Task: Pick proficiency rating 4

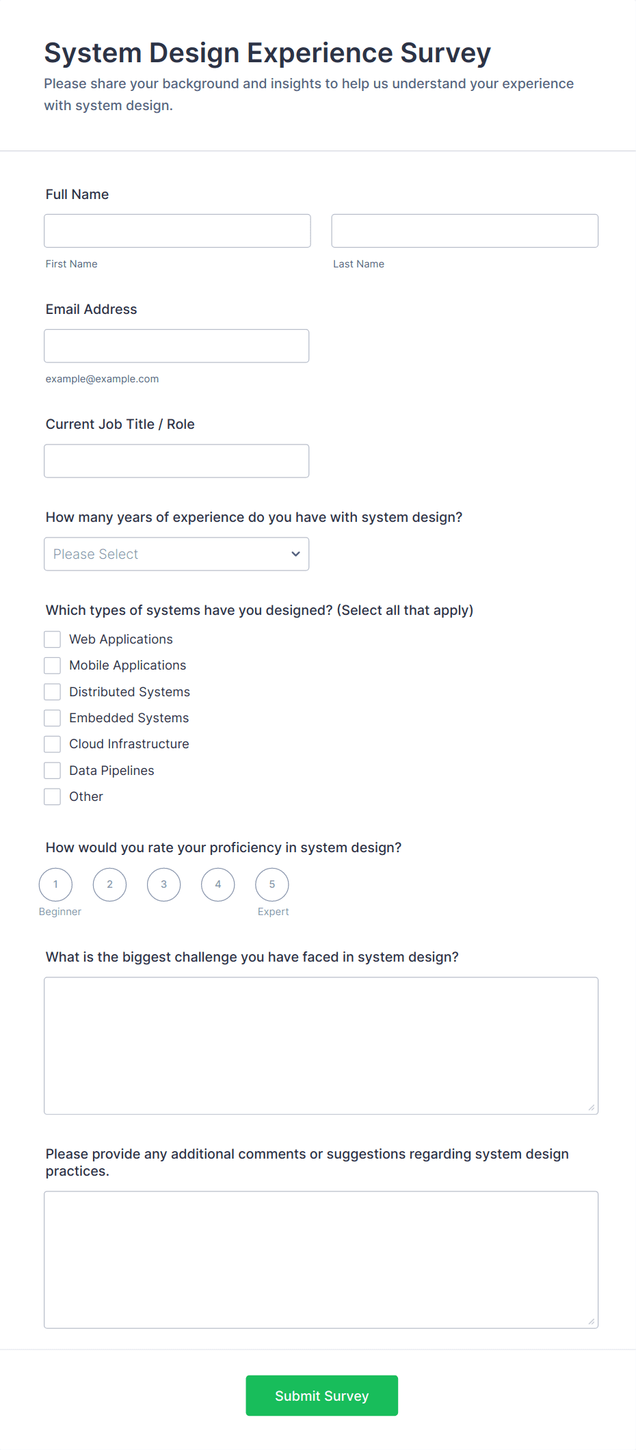Action: (x=218, y=885)
